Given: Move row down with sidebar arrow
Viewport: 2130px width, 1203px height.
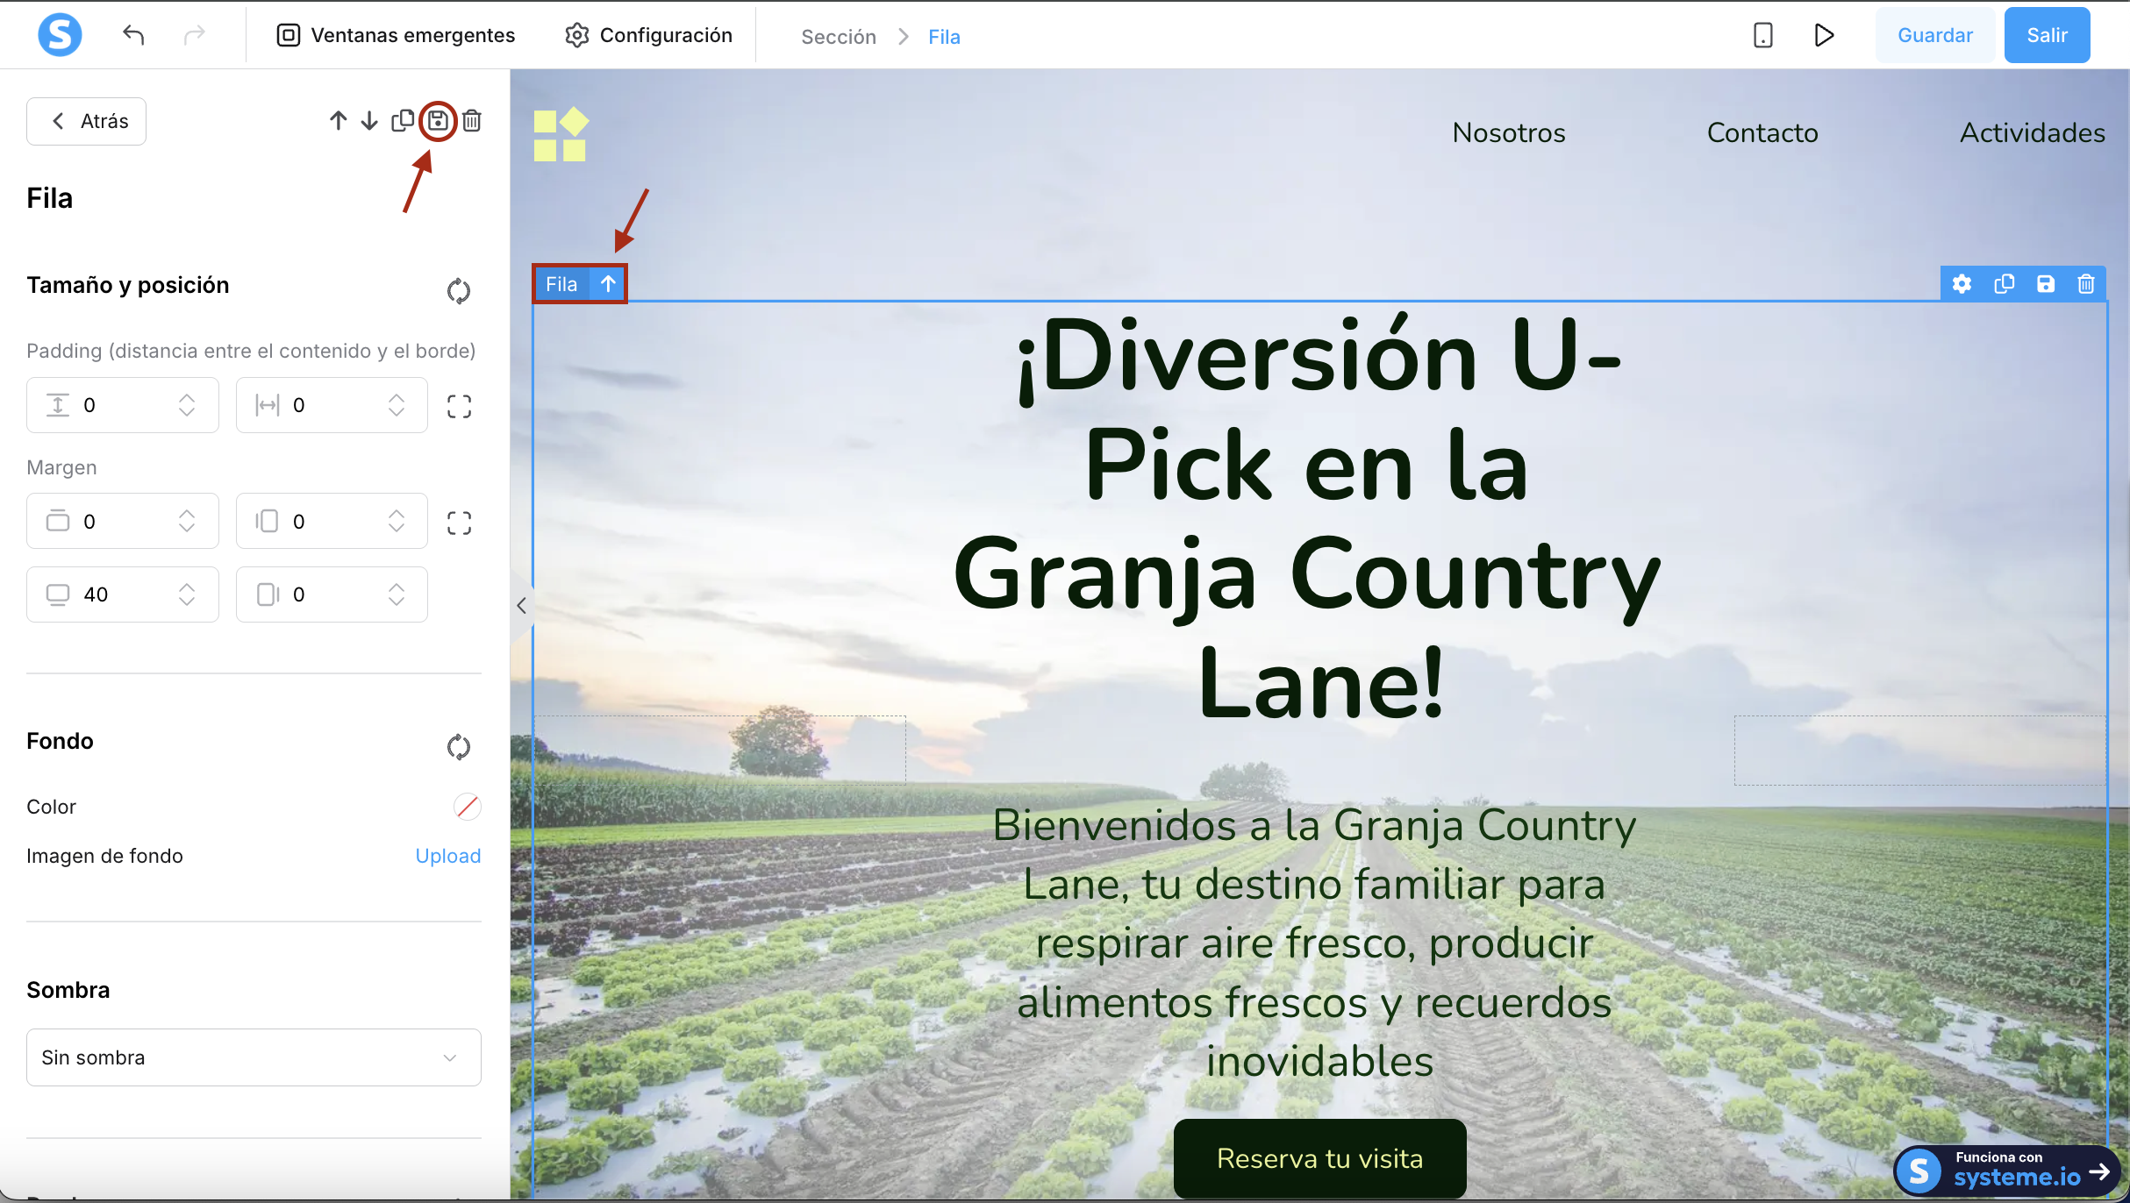Looking at the screenshot, I should pos(369,121).
